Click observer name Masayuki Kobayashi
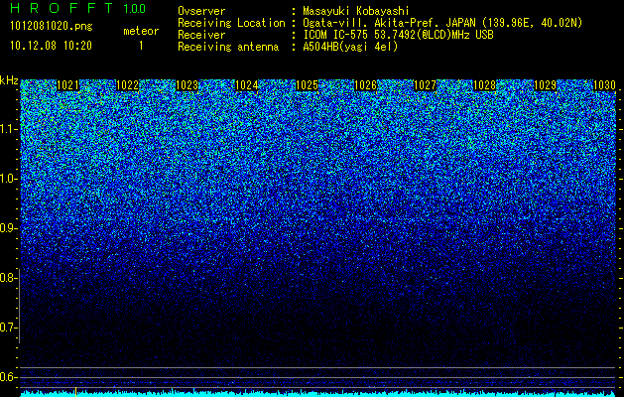 click(356, 11)
